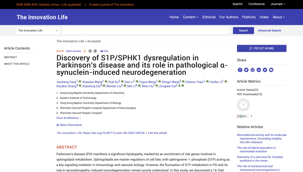Open the Journals dropdown in top bar
Image resolution: width=303 pixels, height=172 pixels.
tap(277, 4)
